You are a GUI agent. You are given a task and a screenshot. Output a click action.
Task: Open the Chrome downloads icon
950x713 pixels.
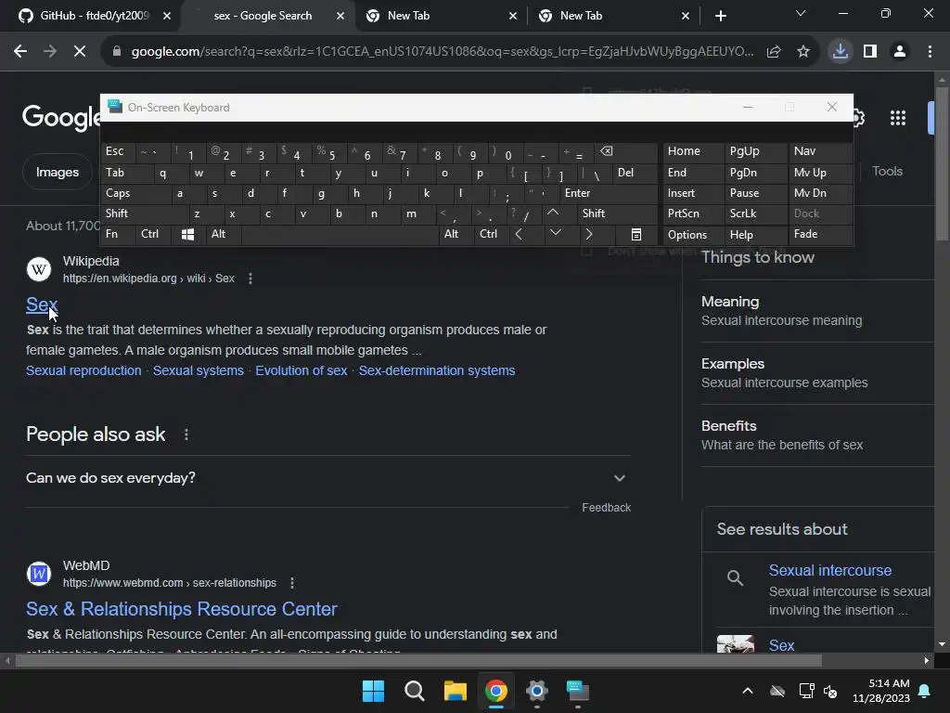tap(841, 52)
